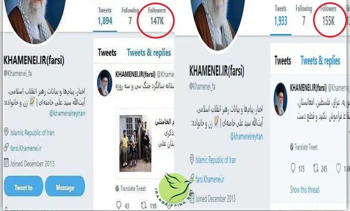
Task: Click the Tweet to button
Action: point(23,187)
